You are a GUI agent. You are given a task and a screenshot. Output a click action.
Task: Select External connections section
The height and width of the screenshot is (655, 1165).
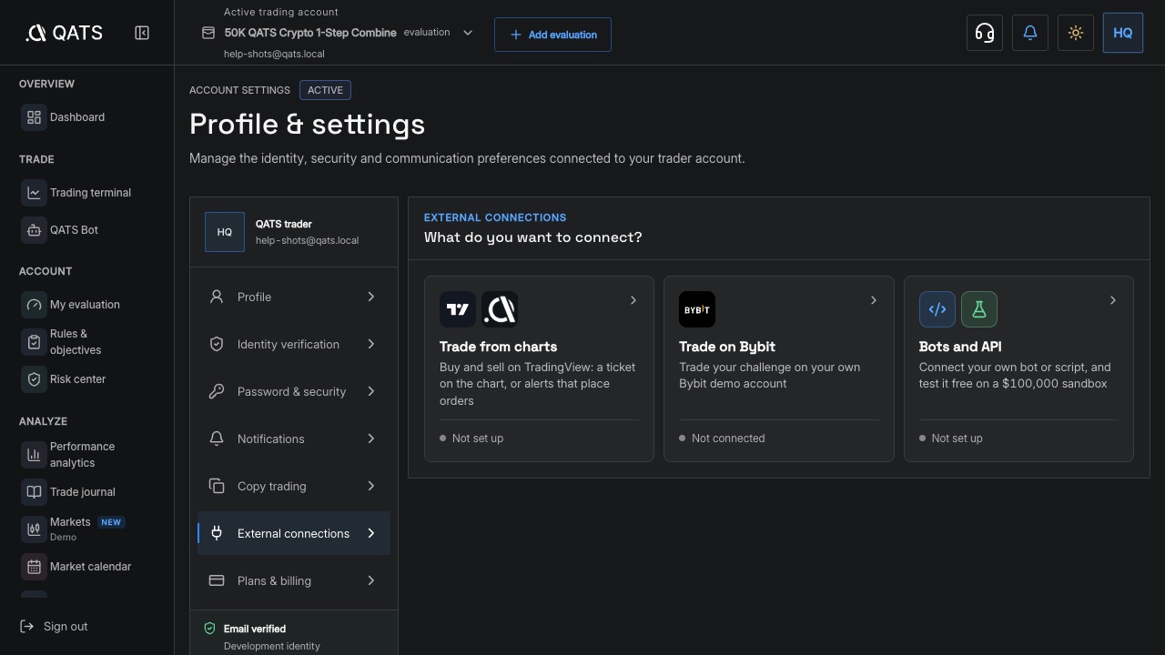pos(294,533)
